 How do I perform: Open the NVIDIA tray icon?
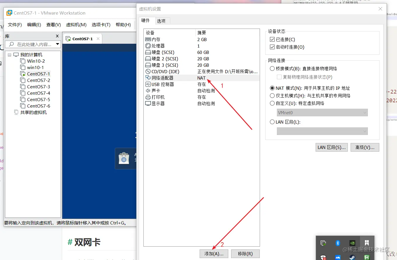click(352, 243)
